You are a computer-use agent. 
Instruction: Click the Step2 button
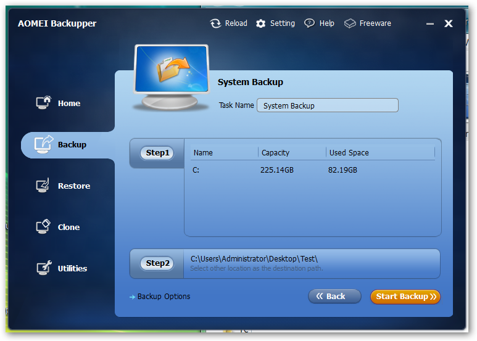[x=157, y=263]
